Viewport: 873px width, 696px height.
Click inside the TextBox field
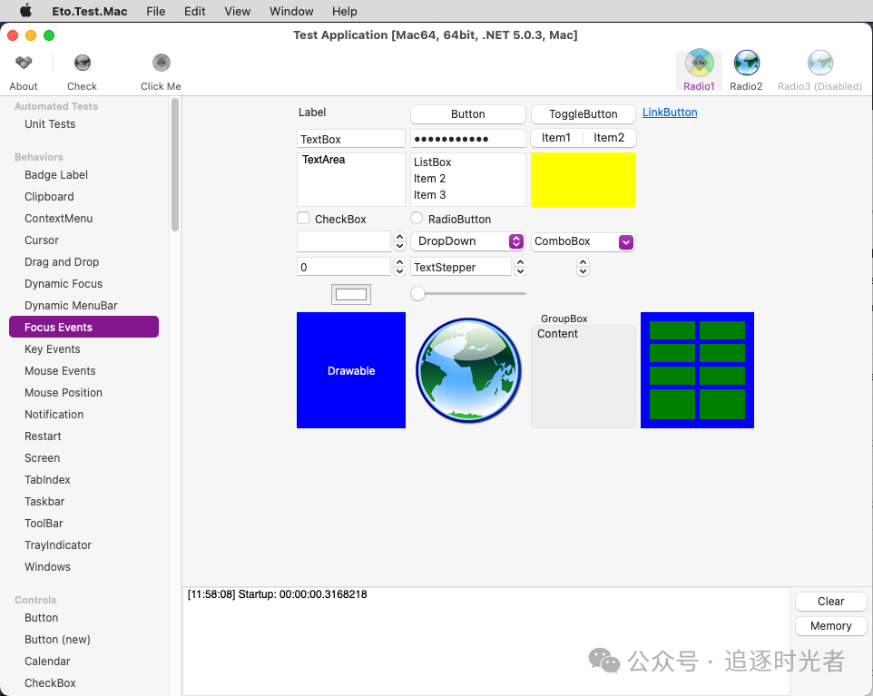tap(350, 137)
